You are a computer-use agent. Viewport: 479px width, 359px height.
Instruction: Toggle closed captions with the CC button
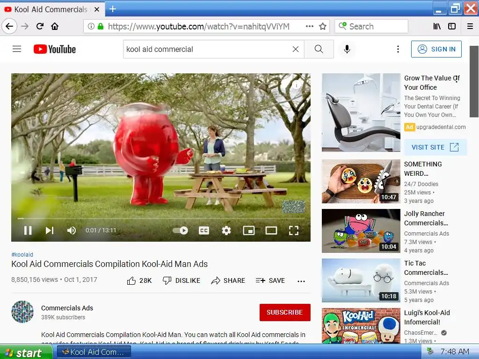pos(204,230)
